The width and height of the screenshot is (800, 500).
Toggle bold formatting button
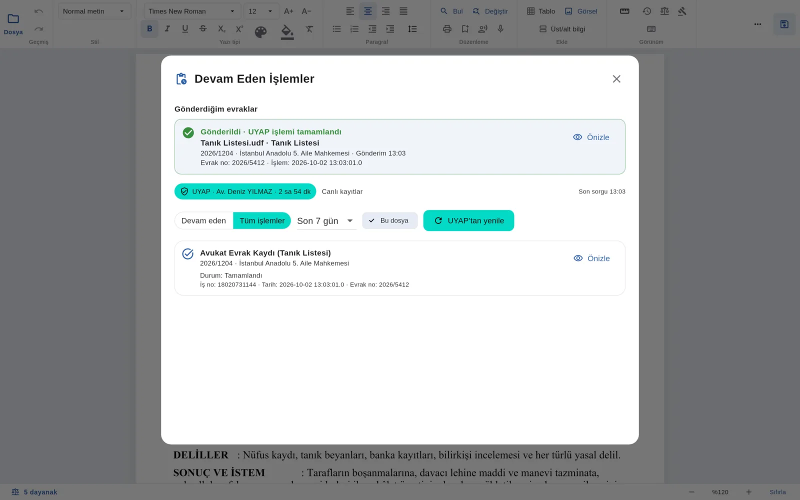[x=149, y=29]
